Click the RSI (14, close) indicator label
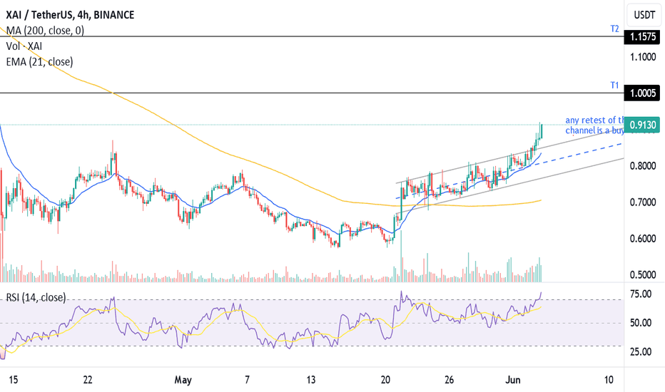665x392 pixels. (36, 297)
